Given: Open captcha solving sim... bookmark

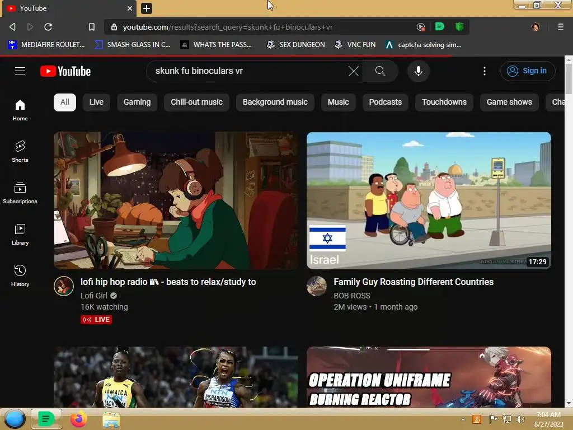Looking at the screenshot, I should coord(424,45).
